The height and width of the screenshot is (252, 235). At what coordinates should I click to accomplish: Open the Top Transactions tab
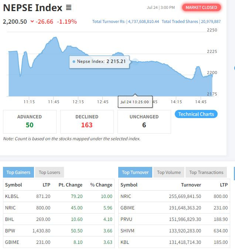pos(206,172)
